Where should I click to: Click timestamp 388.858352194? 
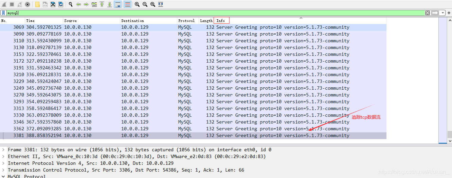pyautogui.click(x=44, y=136)
